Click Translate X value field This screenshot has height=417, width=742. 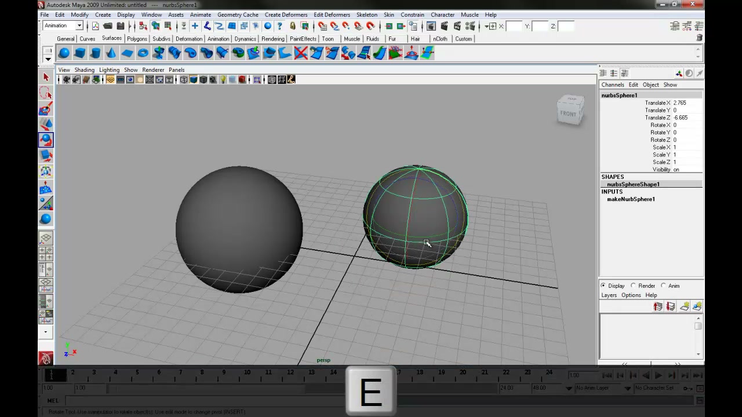(687, 103)
